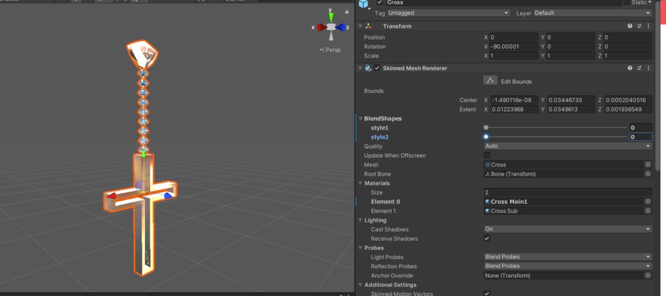Click the Rotation X field
Viewport: 666px width, 296px height.
pyautogui.click(x=514, y=47)
